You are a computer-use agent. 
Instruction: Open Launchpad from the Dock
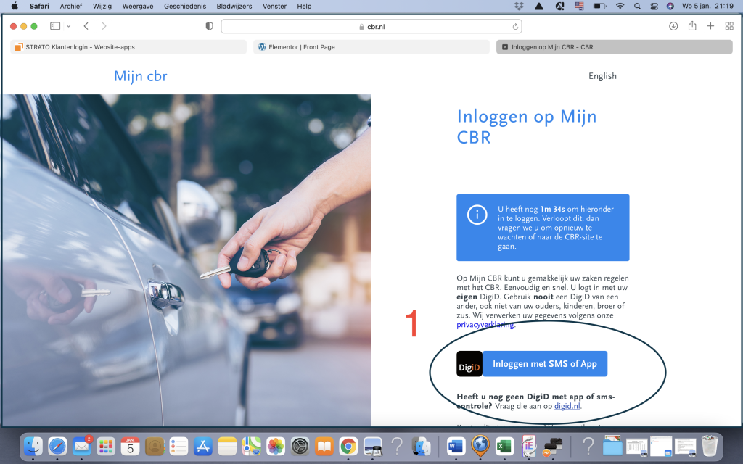click(x=106, y=446)
